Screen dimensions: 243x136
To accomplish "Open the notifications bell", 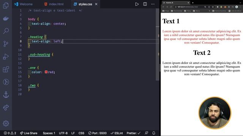I will point(154,133).
